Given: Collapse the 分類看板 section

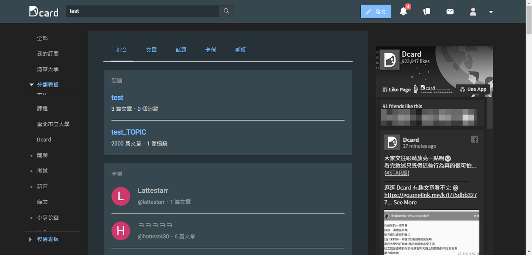Looking at the screenshot, I should [32, 85].
